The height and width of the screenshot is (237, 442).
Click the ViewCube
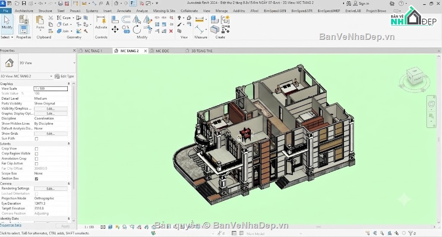415,77
